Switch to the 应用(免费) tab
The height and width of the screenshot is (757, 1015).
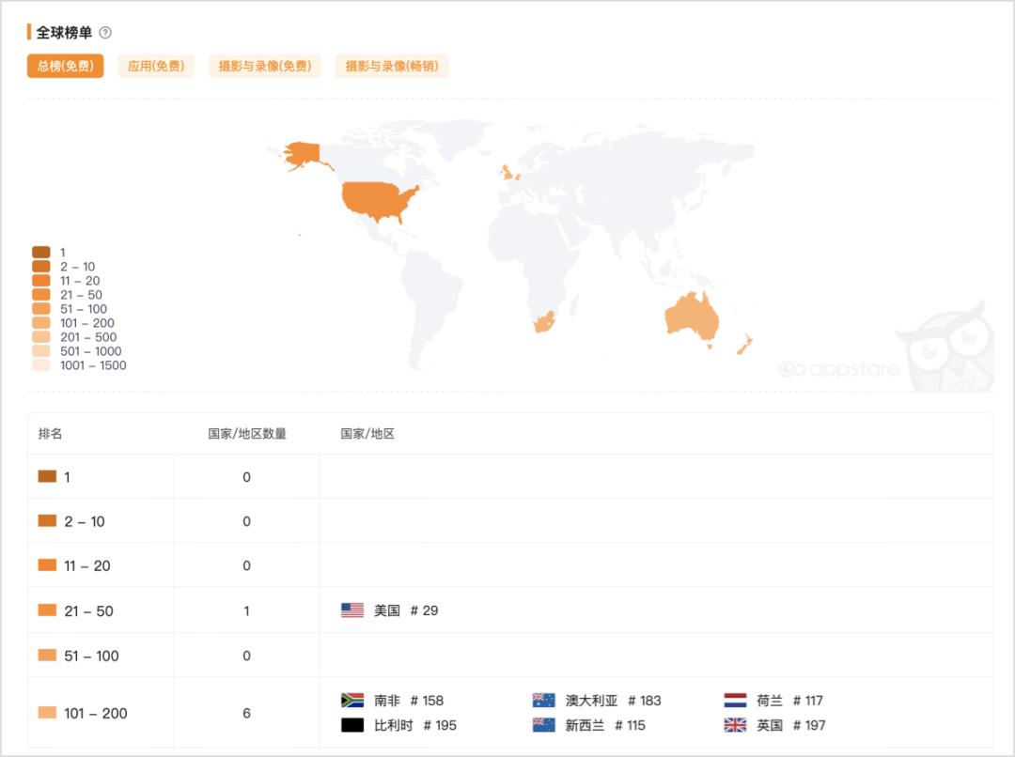tap(155, 66)
